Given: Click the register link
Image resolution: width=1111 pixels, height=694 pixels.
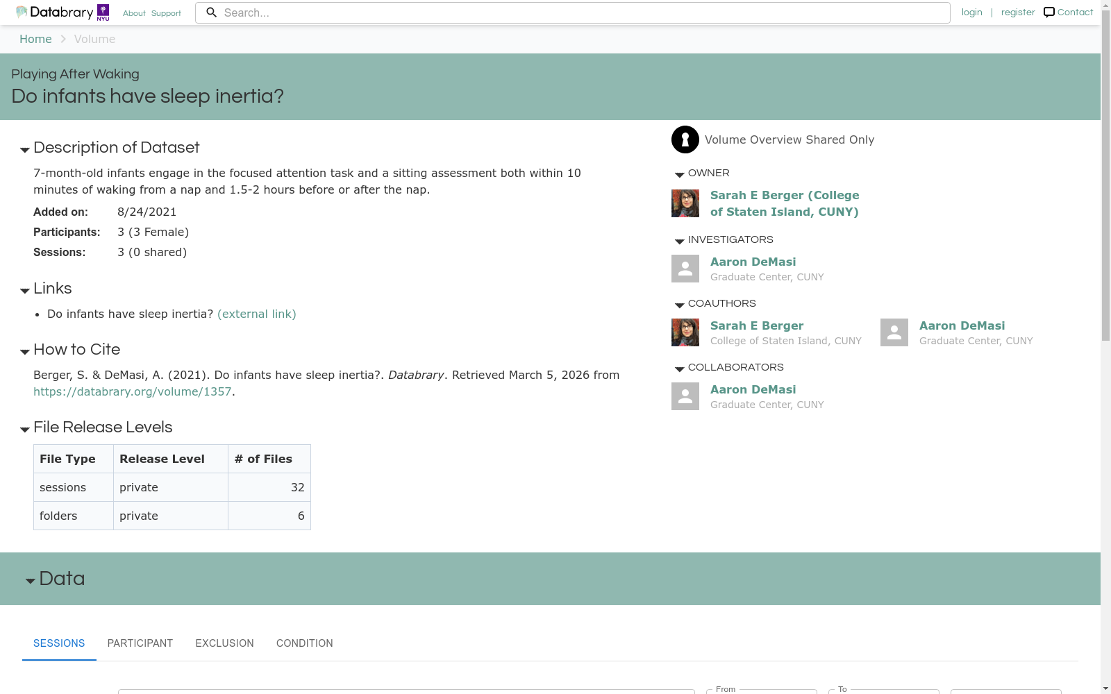Looking at the screenshot, I should click(1018, 12).
